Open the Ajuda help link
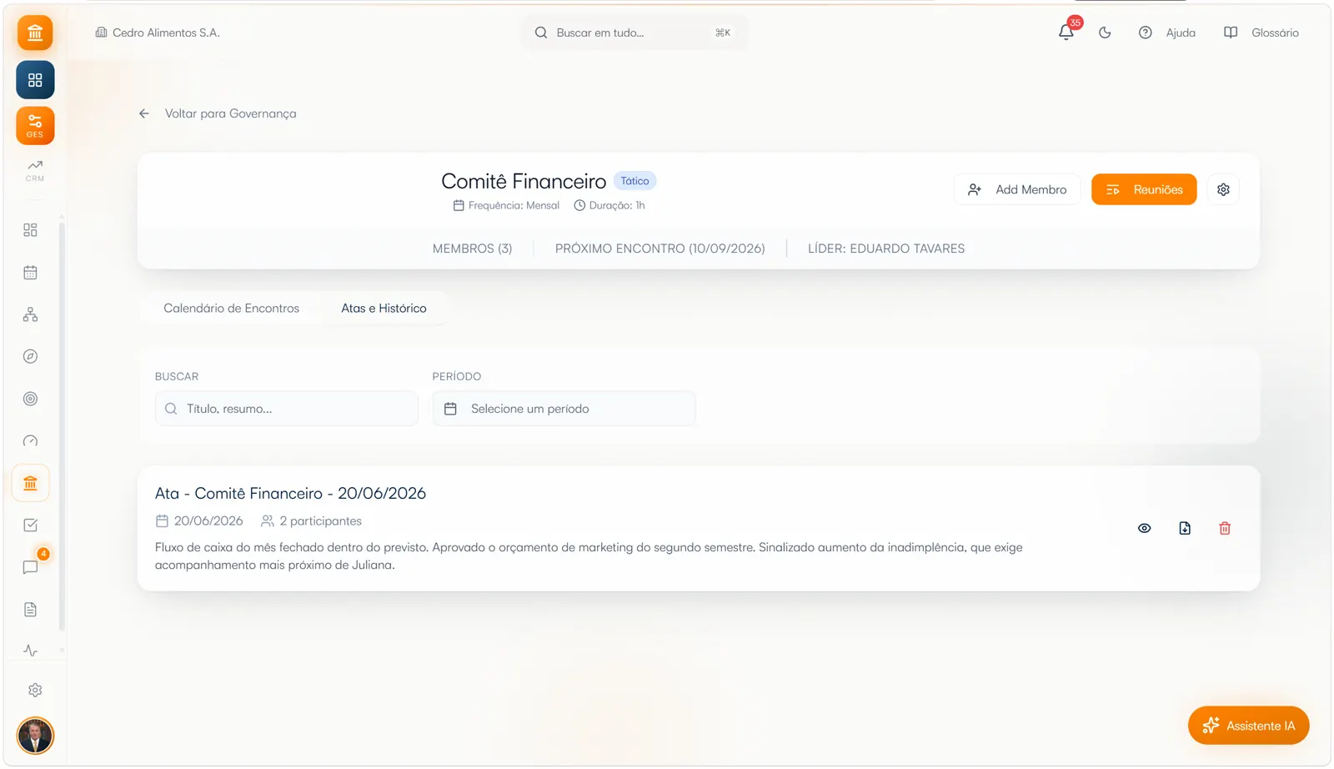The width and height of the screenshot is (1334, 769). (1167, 33)
